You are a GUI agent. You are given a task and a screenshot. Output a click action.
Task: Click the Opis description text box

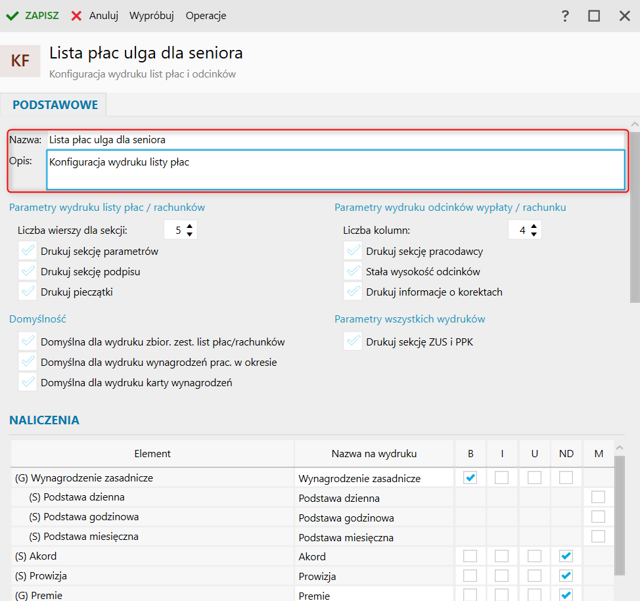pos(335,170)
